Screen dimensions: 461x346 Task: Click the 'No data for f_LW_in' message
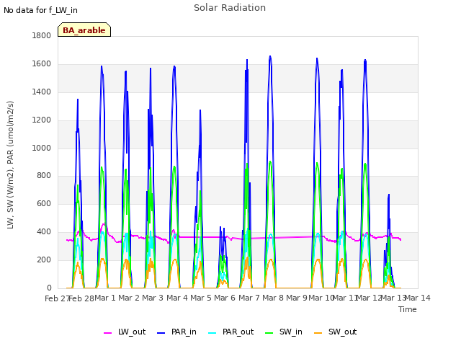[40, 10]
